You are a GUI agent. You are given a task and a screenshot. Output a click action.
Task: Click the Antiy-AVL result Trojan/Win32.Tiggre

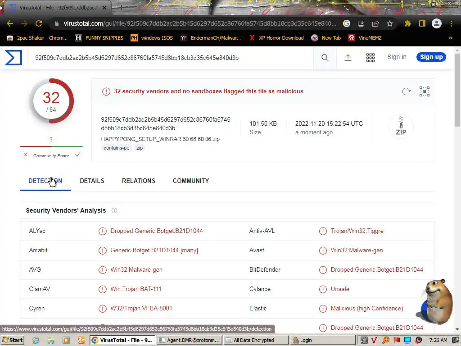(x=357, y=231)
